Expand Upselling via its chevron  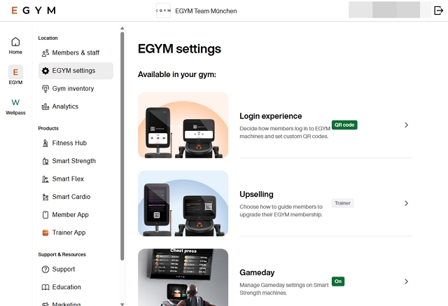(x=406, y=204)
